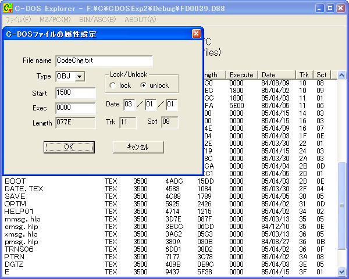Select the mmsg. hlp file row

point(170,219)
